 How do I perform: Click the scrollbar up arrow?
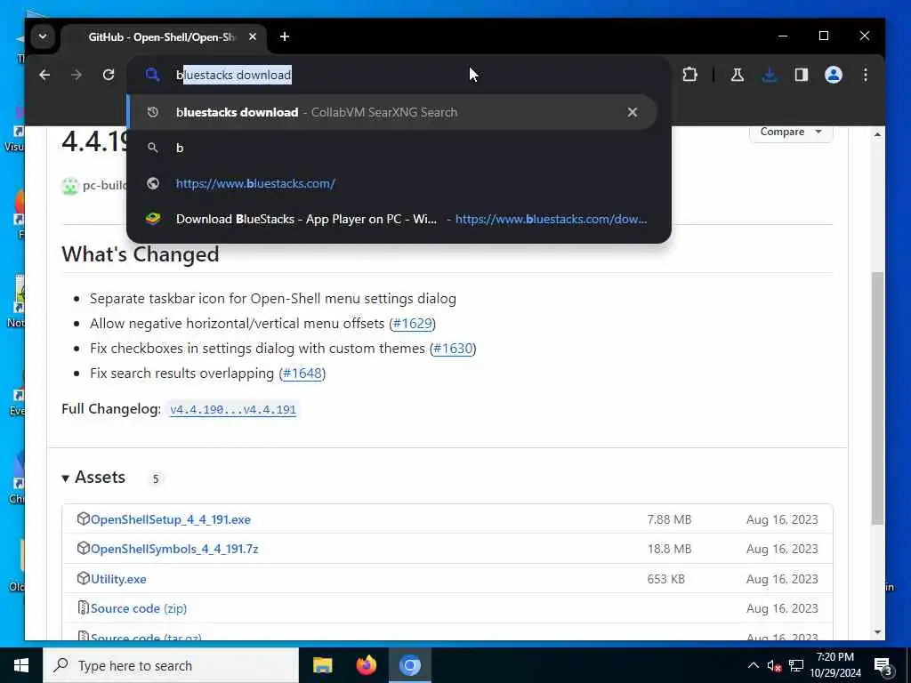[877, 134]
